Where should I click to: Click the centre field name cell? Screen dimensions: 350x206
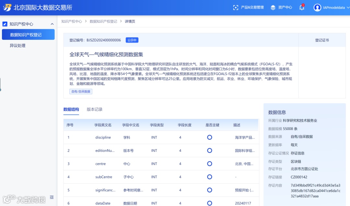[100, 164]
